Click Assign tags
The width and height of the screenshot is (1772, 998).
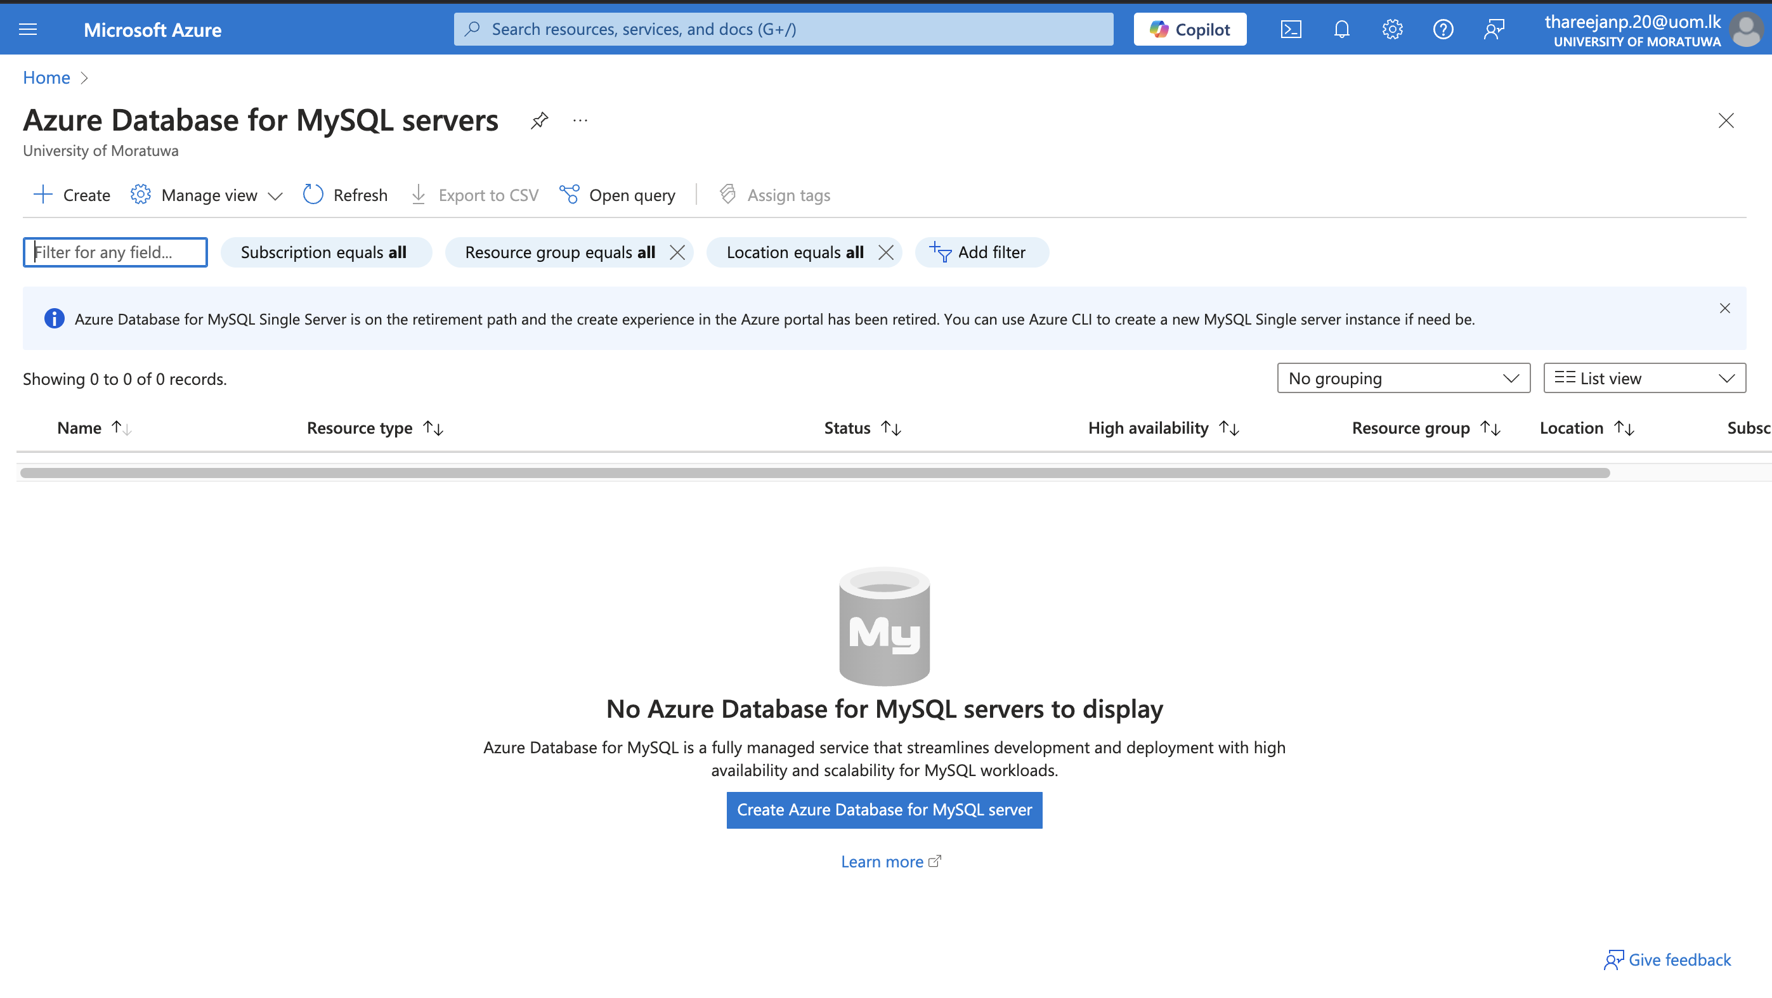(774, 195)
